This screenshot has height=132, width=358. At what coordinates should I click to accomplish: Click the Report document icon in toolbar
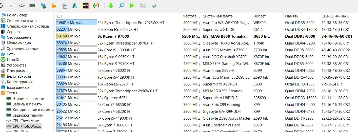[11, 5]
